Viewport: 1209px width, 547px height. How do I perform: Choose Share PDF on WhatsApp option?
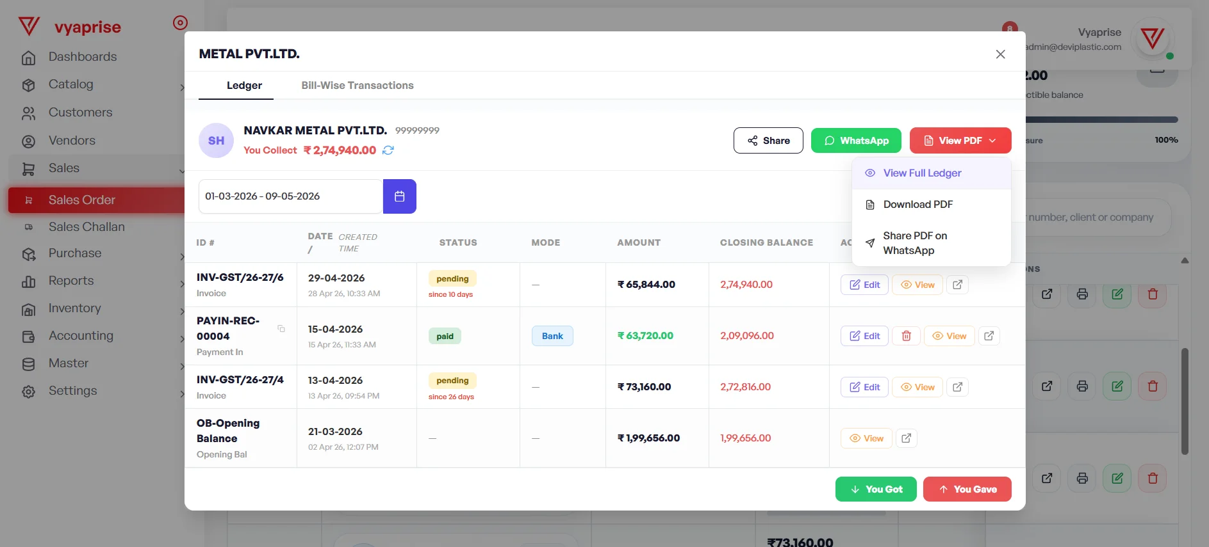pos(932,243)
